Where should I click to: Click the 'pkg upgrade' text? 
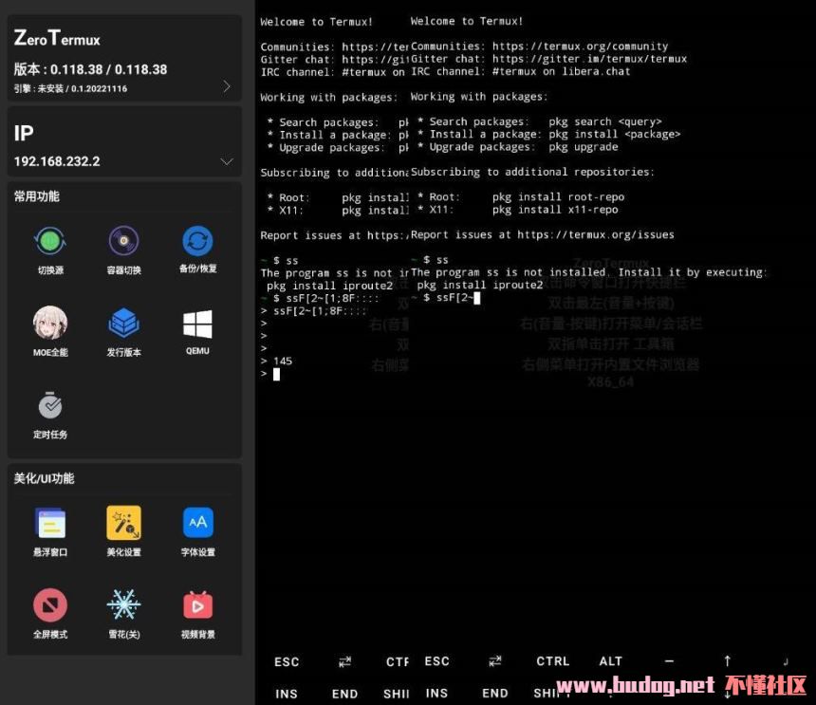584,147
